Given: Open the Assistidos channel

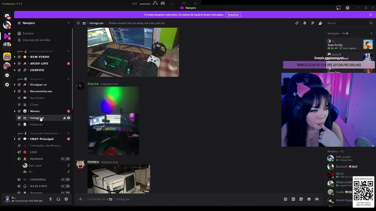Looking at the screenshot, I should coord(43,98).
